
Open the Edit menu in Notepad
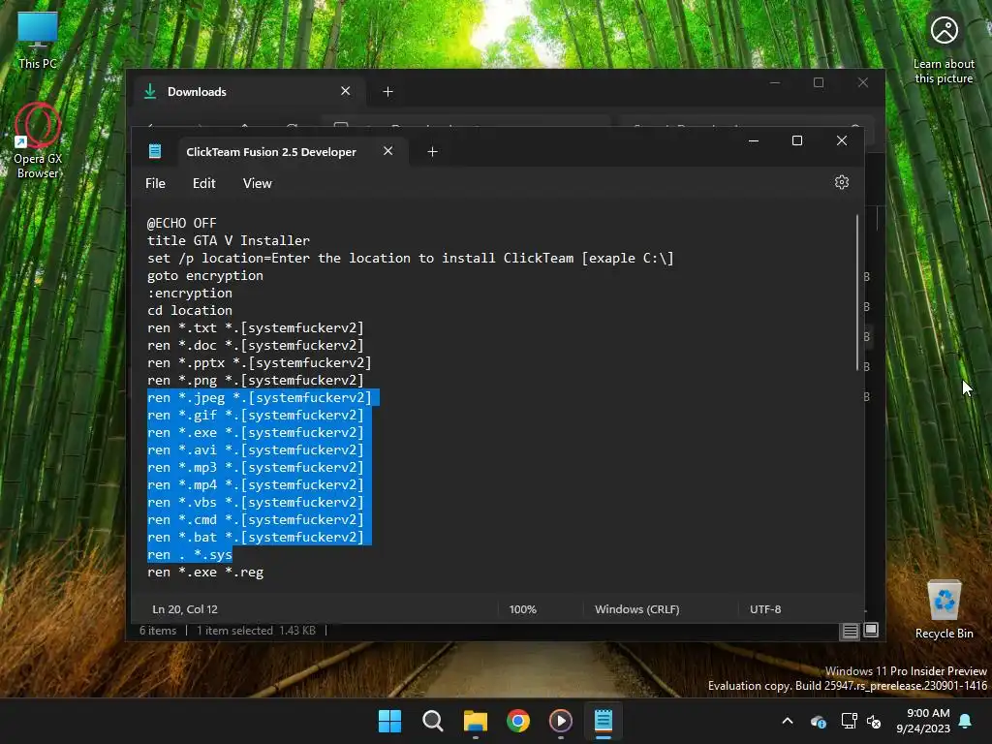203,183
